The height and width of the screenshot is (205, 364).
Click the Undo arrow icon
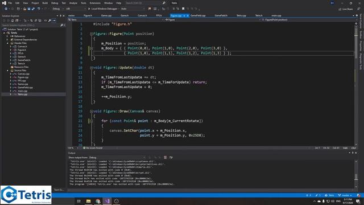click(x=39, y=9)
